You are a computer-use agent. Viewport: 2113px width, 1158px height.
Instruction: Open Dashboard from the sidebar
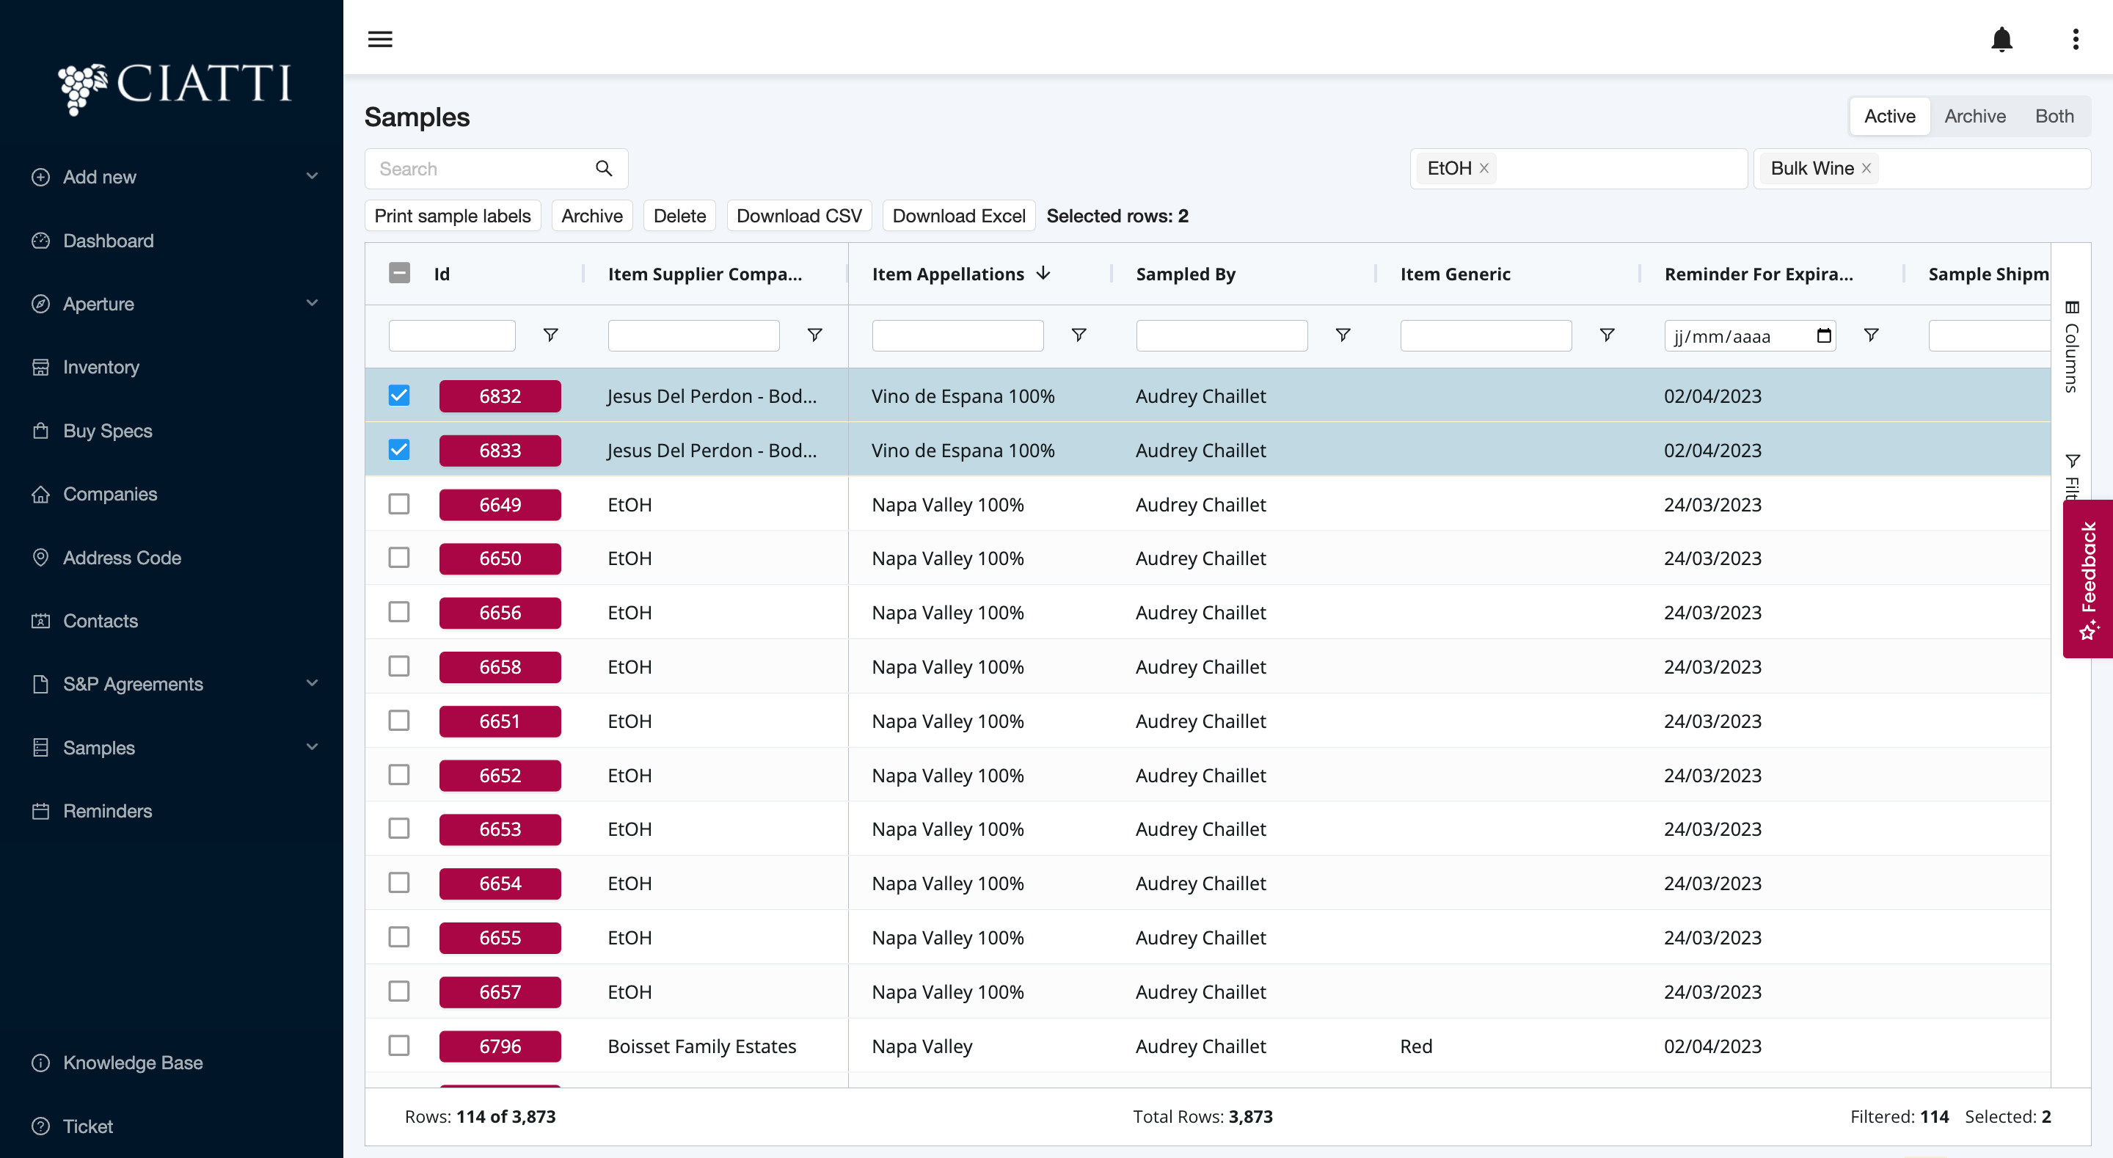pos(109,241)
